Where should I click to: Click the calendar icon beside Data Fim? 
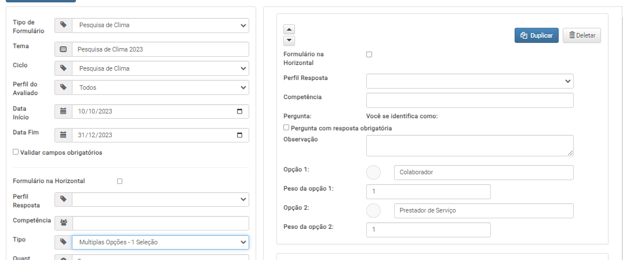[63, 135]
